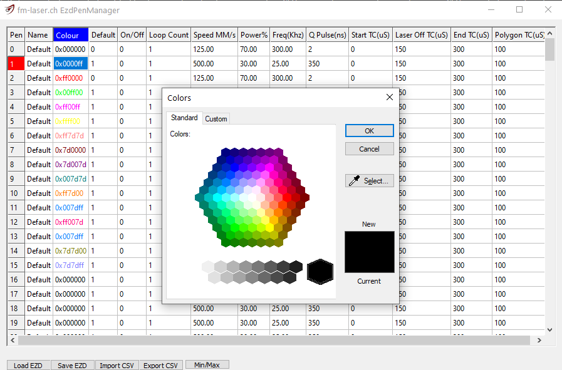Switch to the Custom tab

click(216, 119)
